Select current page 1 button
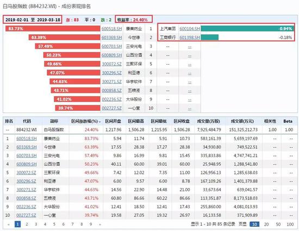The image size is (299, 231). click(x=17, y=224)
